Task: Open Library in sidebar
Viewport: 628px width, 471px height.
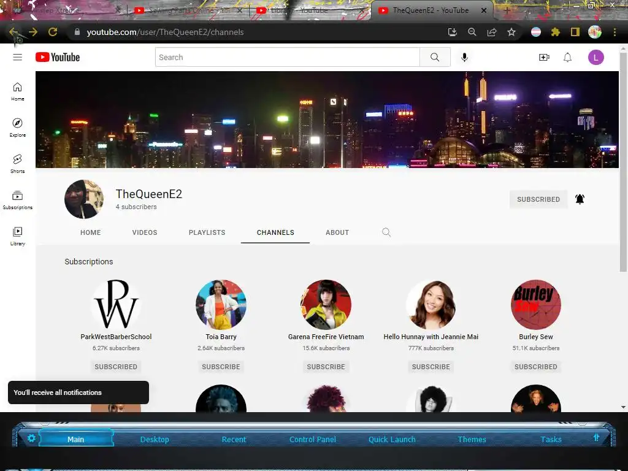Action: click(17, 236)
